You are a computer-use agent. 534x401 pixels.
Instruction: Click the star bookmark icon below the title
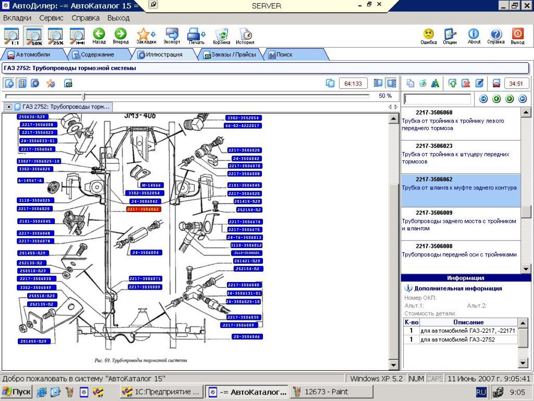tap(51, 83)
